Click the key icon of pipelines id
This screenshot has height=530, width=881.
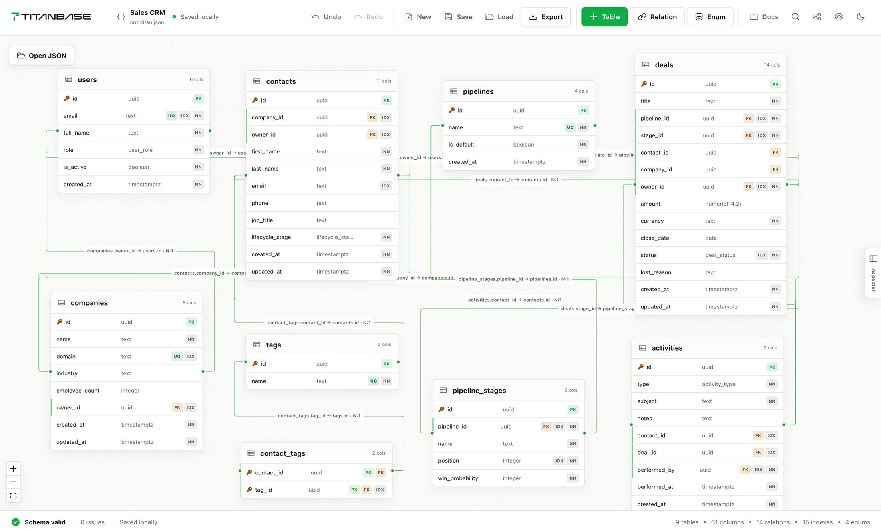(452, 110)
